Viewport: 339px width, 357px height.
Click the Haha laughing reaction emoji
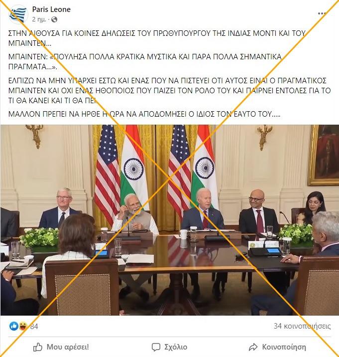(x=23, y=326)
